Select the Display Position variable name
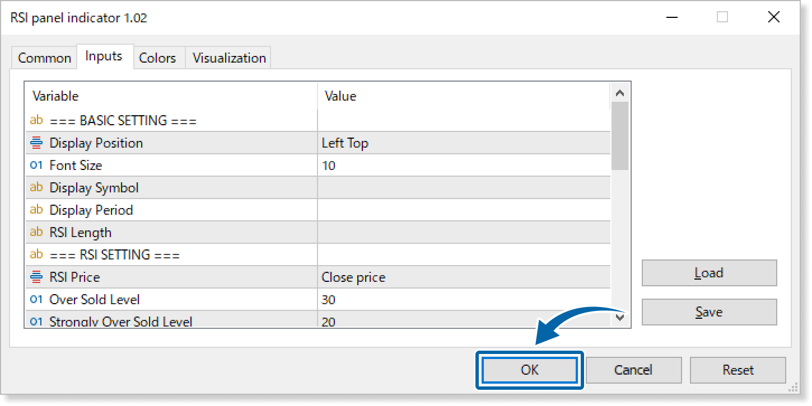 coord(96,143)
